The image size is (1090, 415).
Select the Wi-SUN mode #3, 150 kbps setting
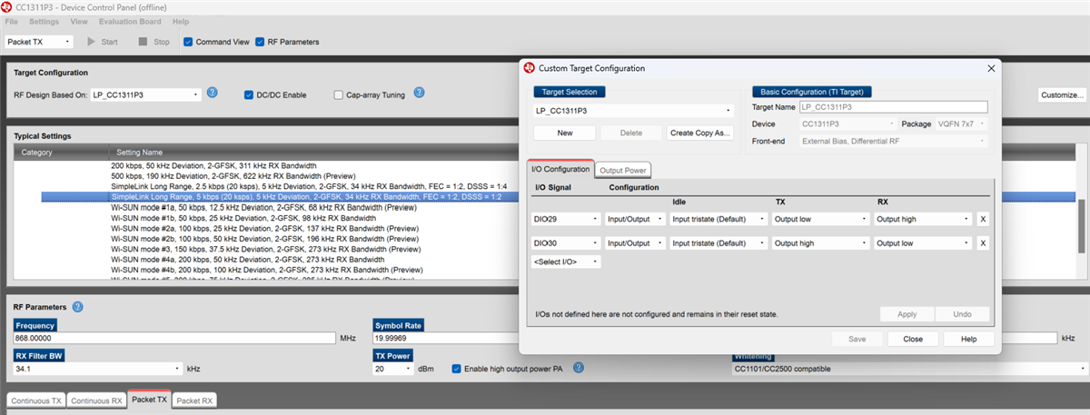tap(265, 249)
